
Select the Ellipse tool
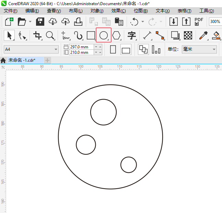point(104,35)
